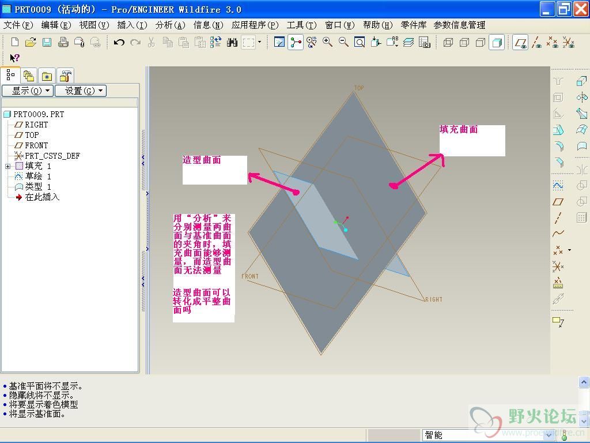
Task: Open the 设置(G) dropdown
Action: pos(81,91)
